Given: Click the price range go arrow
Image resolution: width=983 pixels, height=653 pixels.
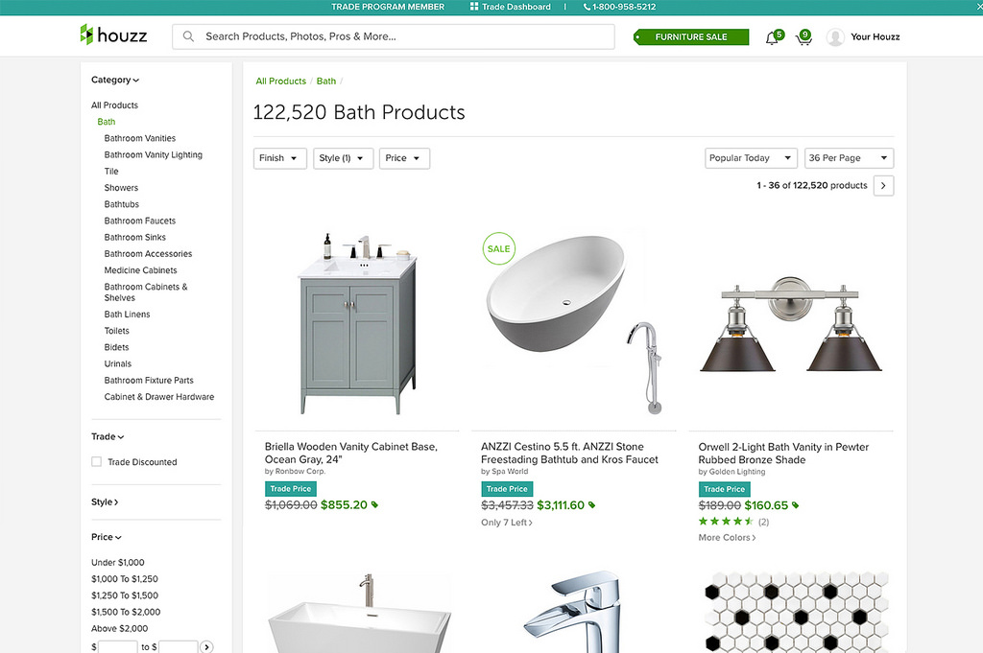Looking at the screenshot, I should (x=206, y=647).
